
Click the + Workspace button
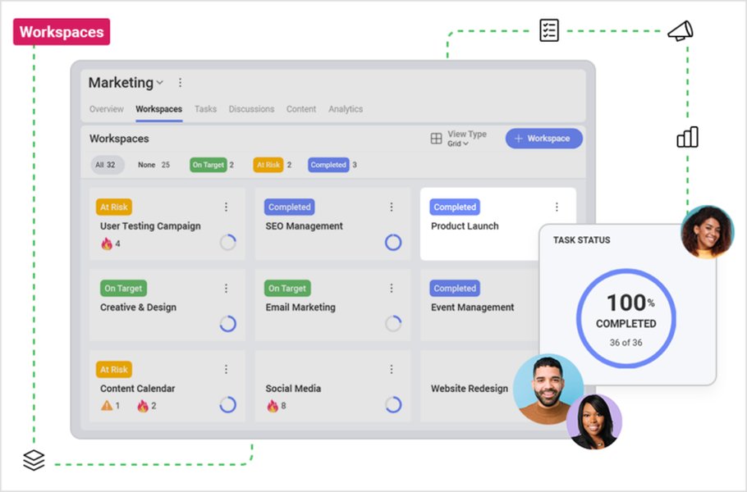[x=543, y=139]
